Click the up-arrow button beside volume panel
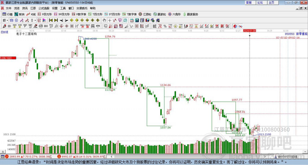Viewport: 308px width, 165px height. click(x=3, y=152)
